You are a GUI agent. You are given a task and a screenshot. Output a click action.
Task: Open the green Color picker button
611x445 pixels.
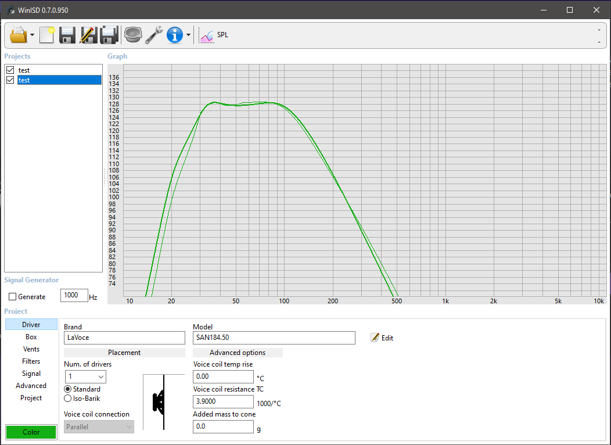(31, 432)
